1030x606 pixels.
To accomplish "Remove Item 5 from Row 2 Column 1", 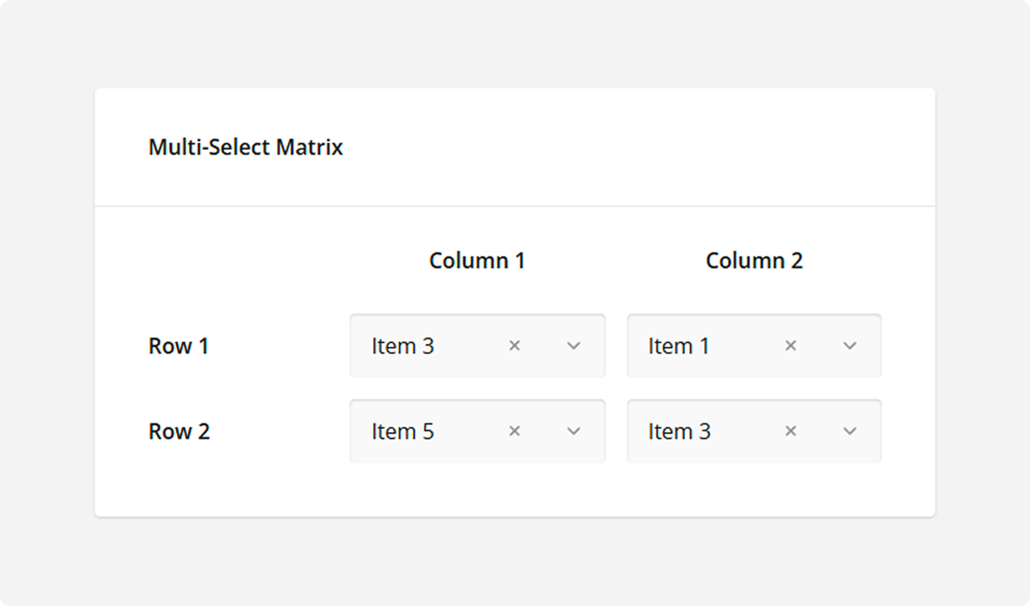I will (x=514, y=431).
